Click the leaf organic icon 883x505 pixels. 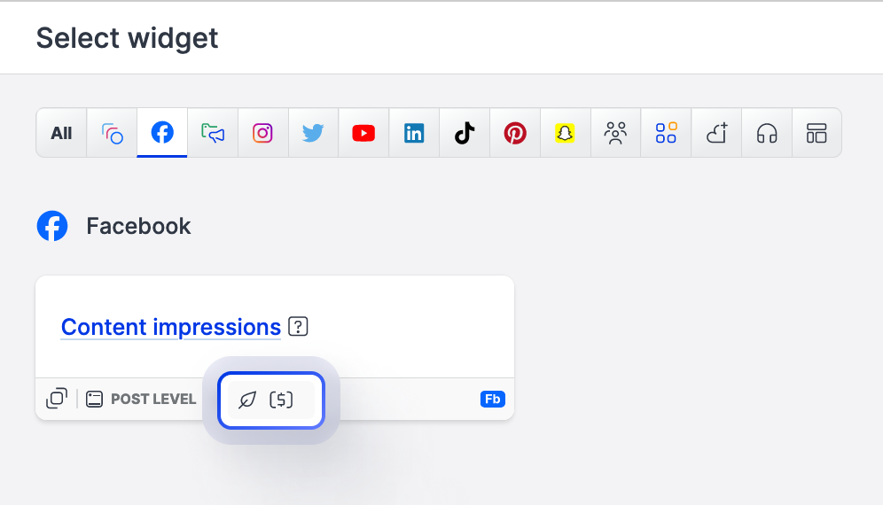coord(248,400)
